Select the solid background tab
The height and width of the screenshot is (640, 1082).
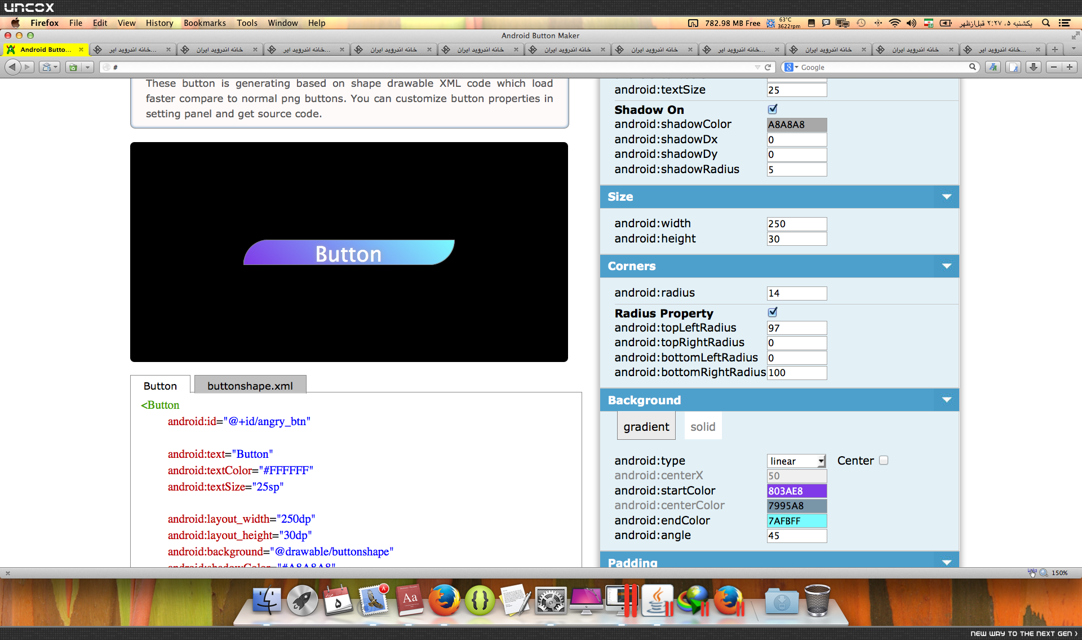pyautogui.click(x=703, y=427)
